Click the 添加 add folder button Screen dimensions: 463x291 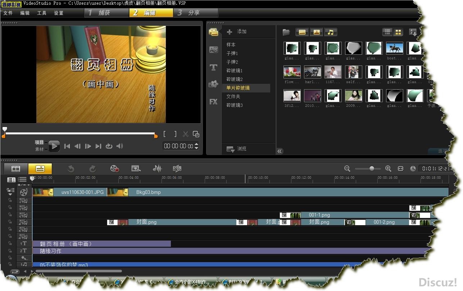pyautogui.click(x=237, y=32)
